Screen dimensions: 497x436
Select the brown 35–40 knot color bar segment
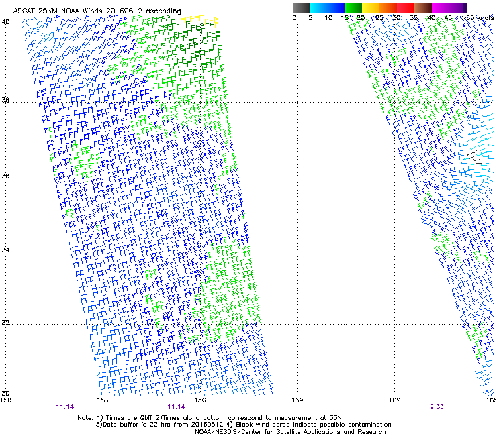coord(423,8)
